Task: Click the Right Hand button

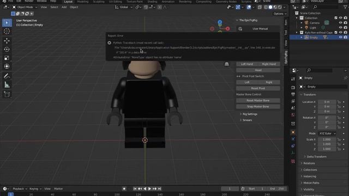Action: click(x=269, y=64)
